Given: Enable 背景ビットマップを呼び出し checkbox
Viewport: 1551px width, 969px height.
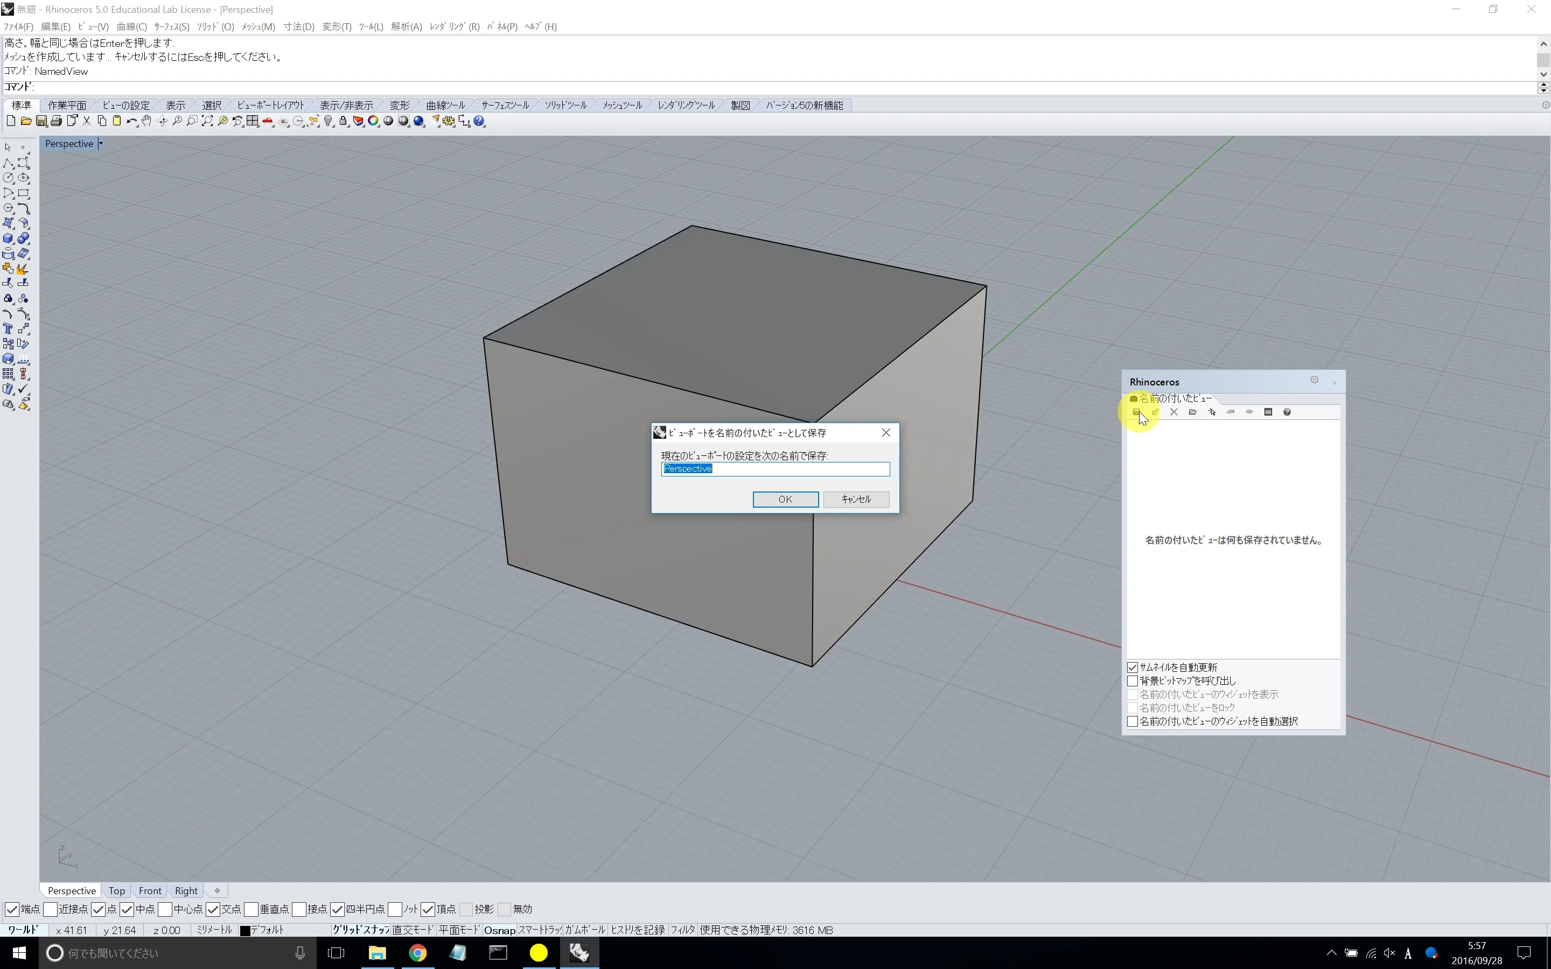Looking at the screenshot, I should coord(1133,680).
